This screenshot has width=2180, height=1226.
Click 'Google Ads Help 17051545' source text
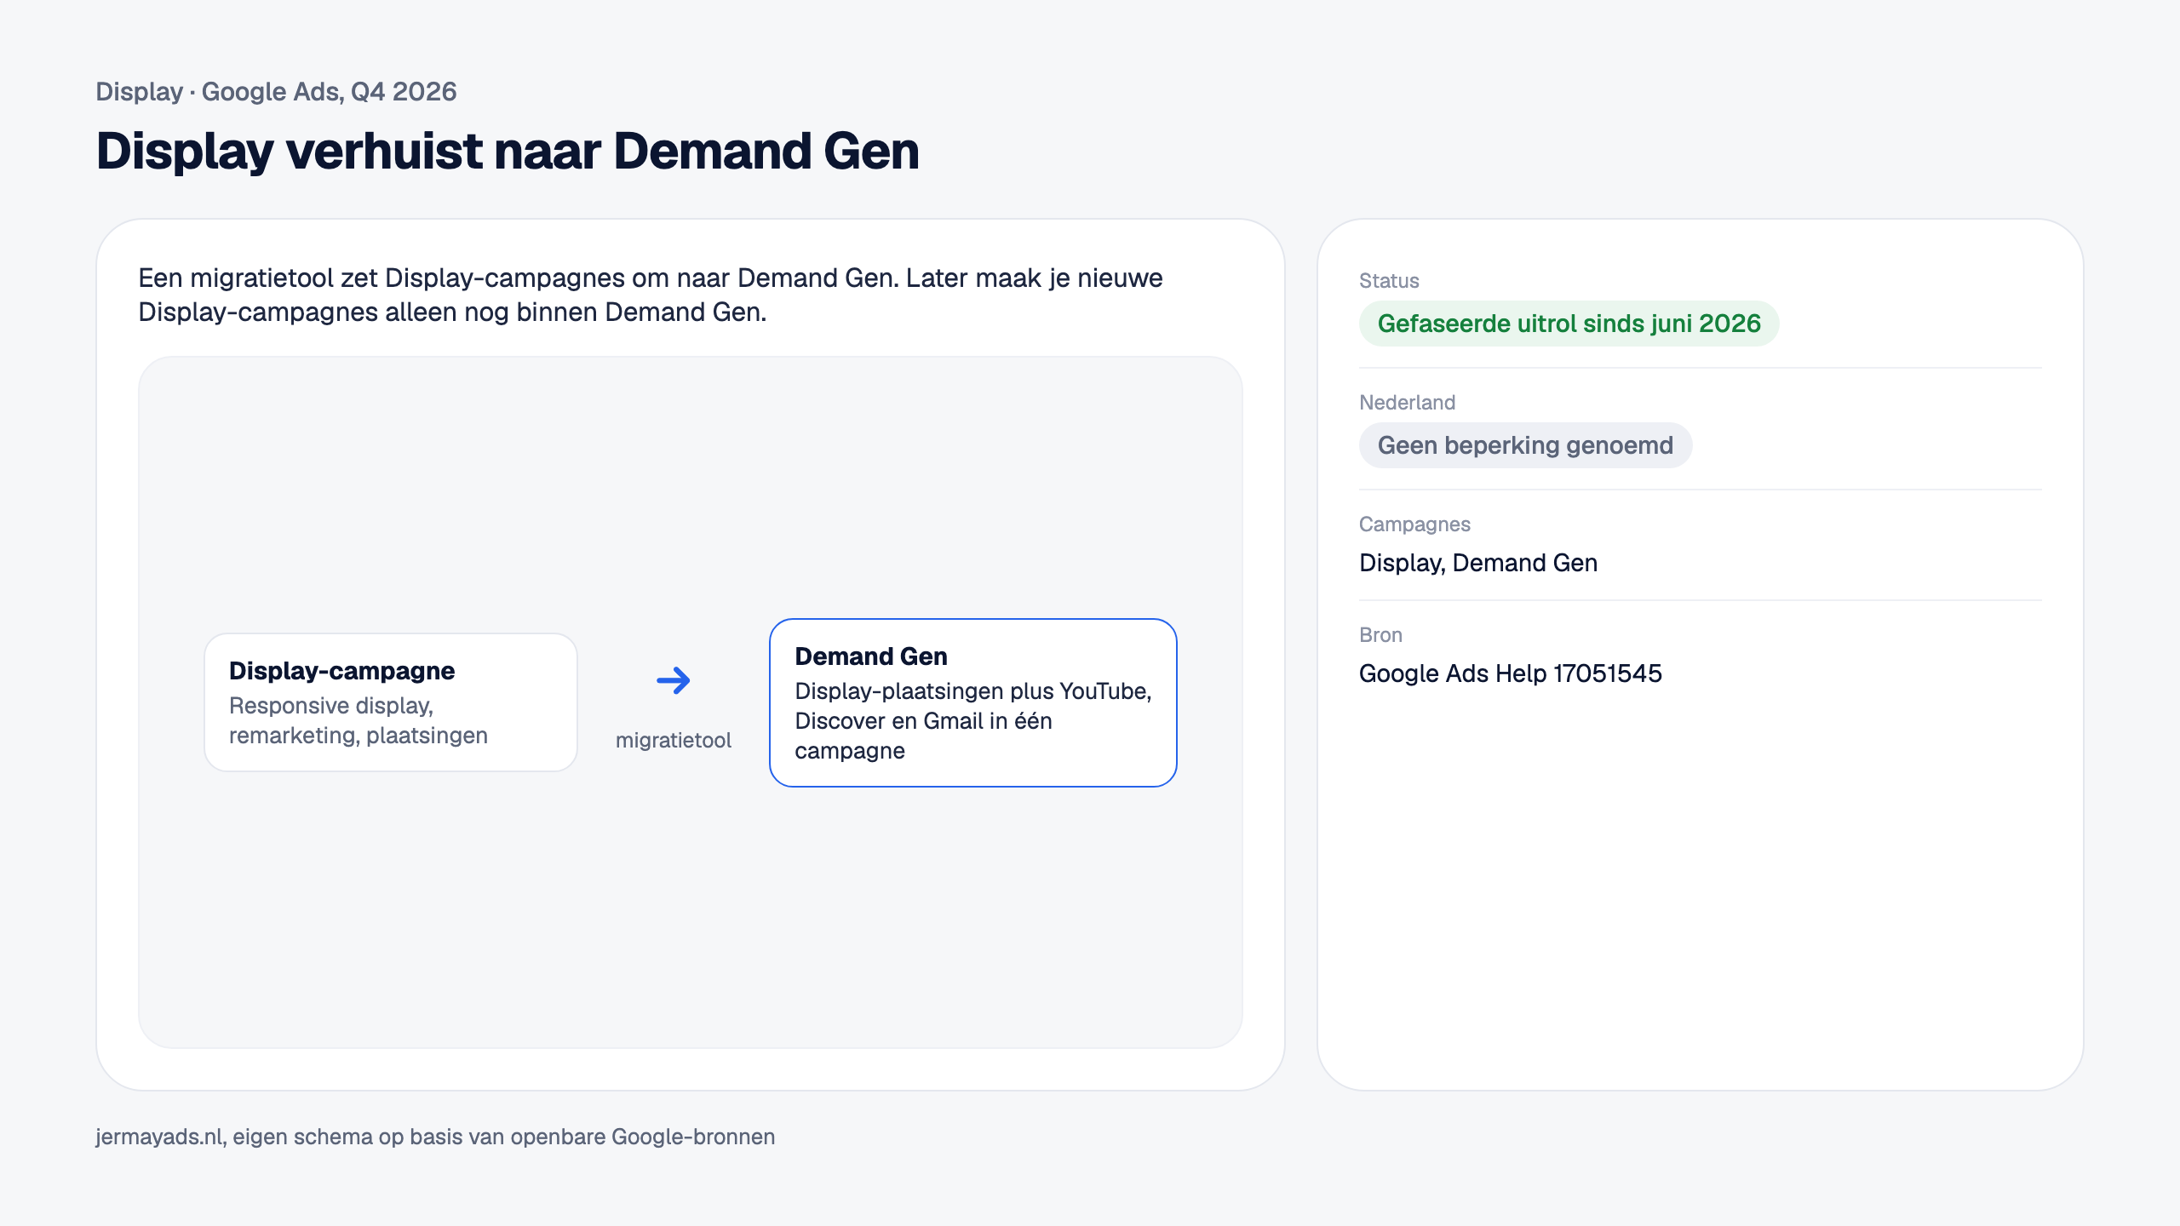tap(1510, 673)
